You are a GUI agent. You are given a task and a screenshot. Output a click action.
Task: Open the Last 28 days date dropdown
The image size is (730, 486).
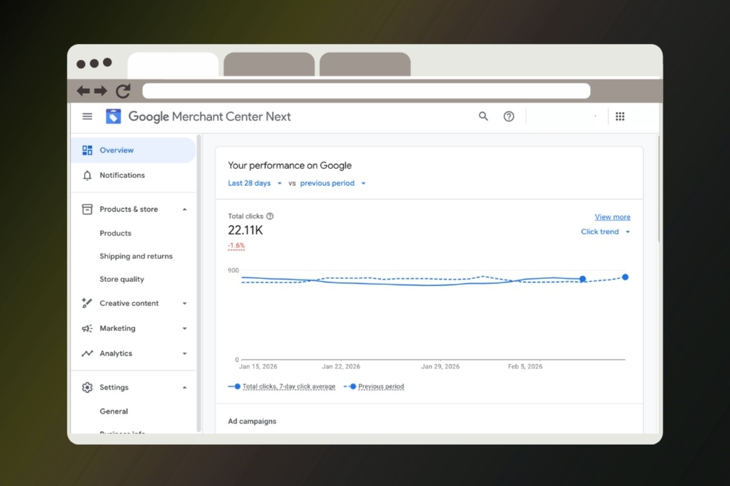[x=255, y=183]
